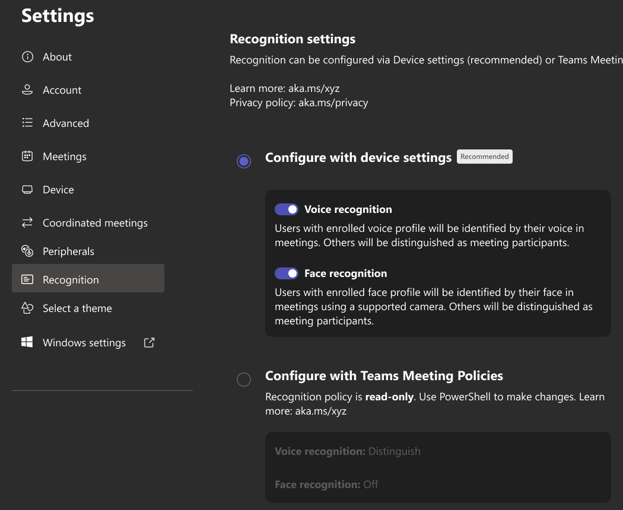Viewport: 623px width, 510px height.
Task: Turn off the Face recognition toggle
Action: [x=287, y=273]
